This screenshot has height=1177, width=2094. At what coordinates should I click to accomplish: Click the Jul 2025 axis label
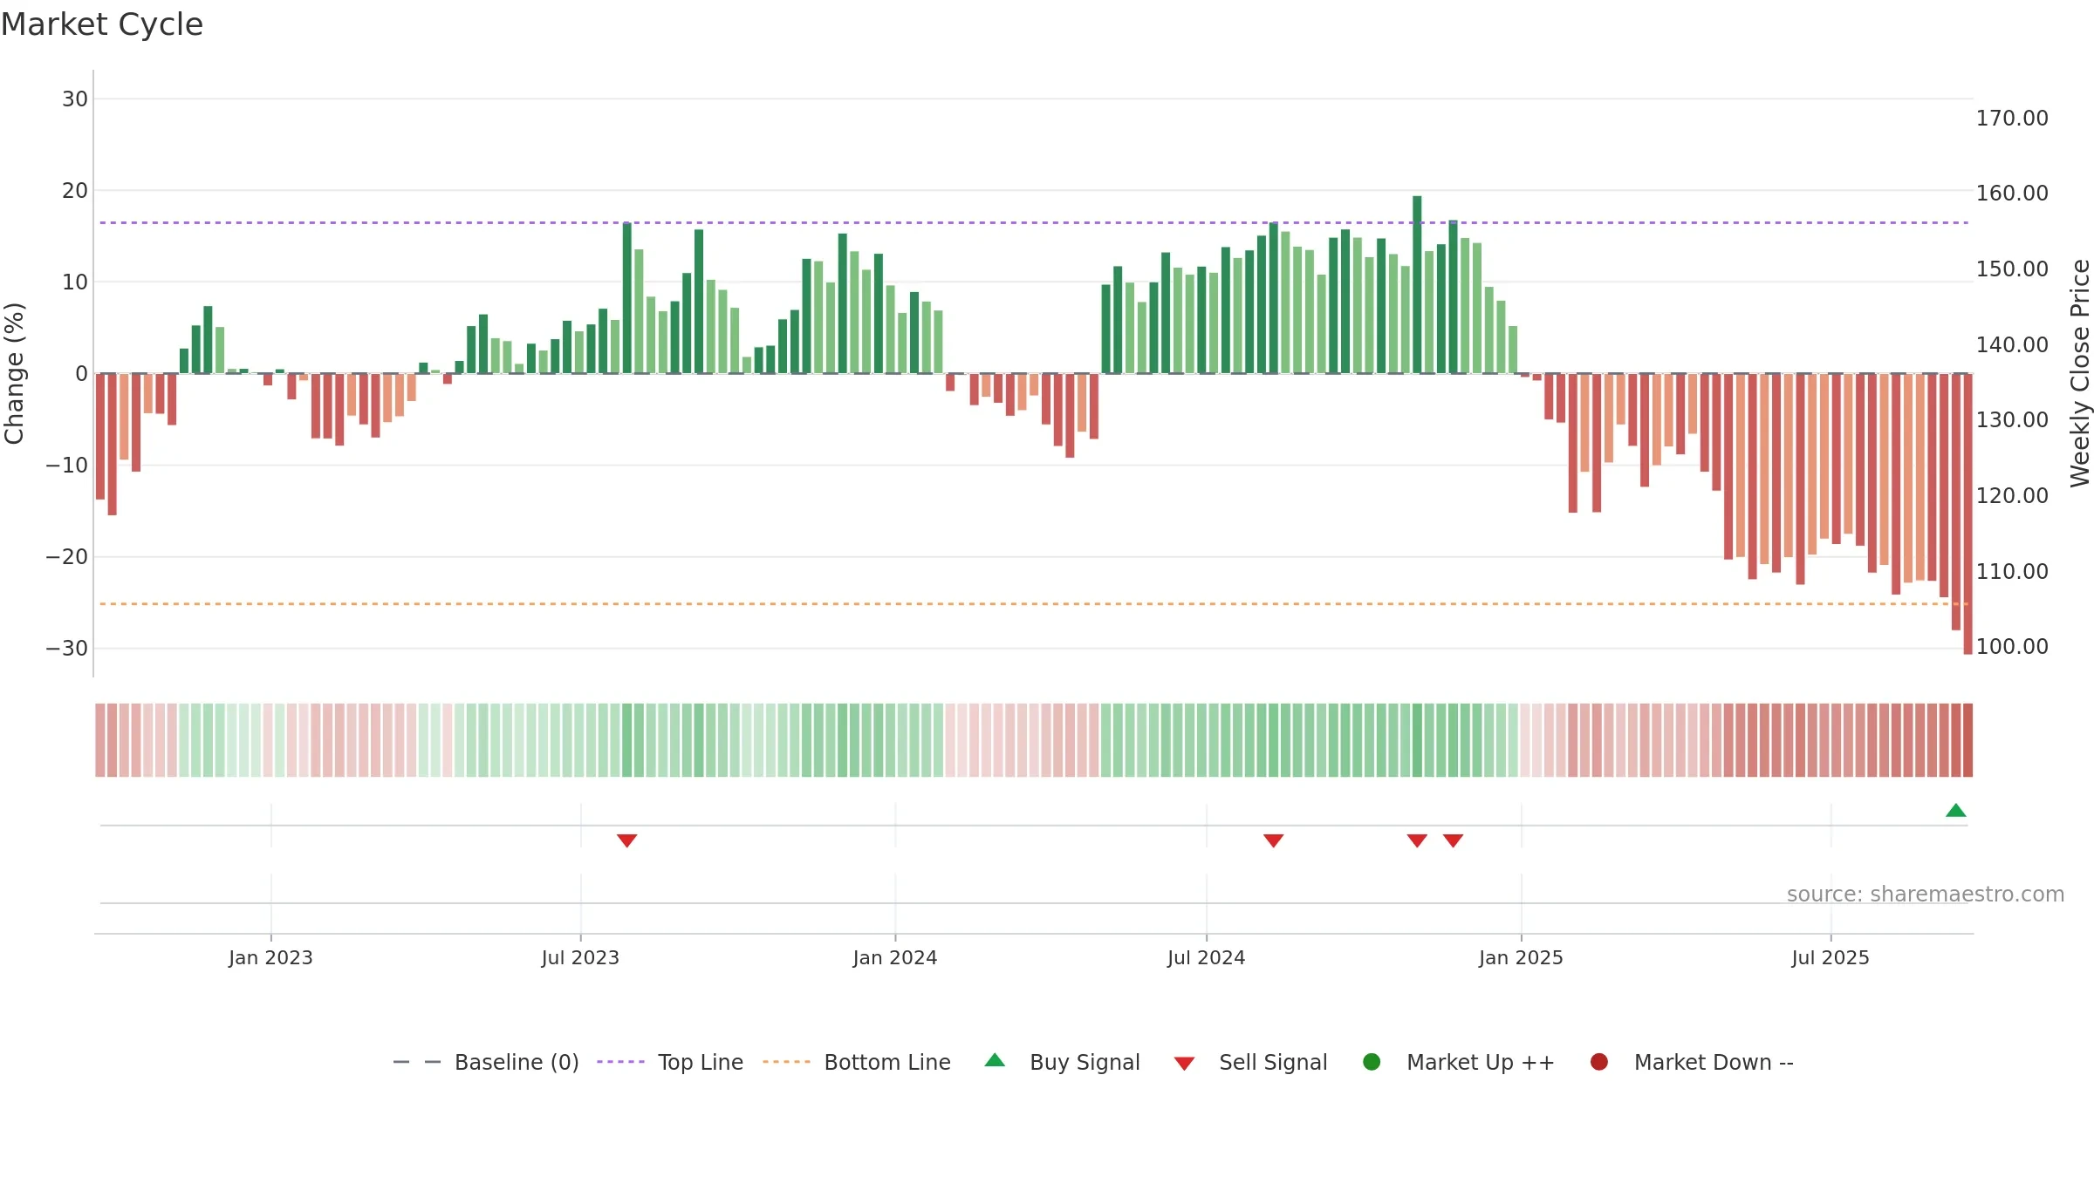point(1831,957)
